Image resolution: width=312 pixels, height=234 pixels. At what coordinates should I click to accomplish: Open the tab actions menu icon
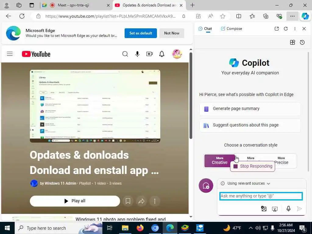click(x=32, y=5)
